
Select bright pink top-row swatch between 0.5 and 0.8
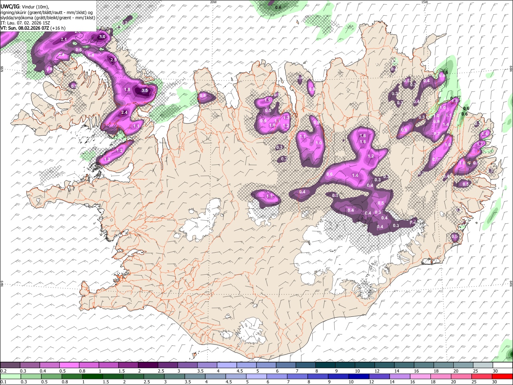69,365
